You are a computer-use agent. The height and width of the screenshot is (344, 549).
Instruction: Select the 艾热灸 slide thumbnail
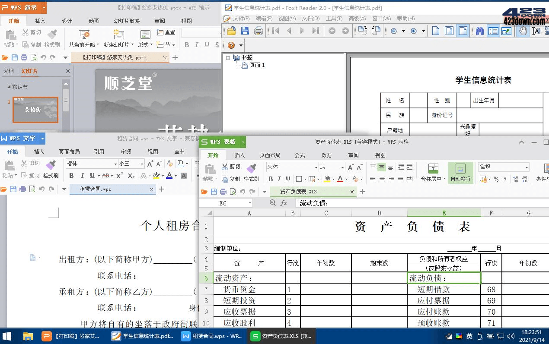(35, 110)
